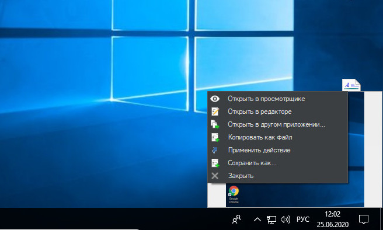Open the clock showing 12:02 25.06.2020
Image resolution: width=383 pixels, height=230 pixels.
tap(333, 219)
